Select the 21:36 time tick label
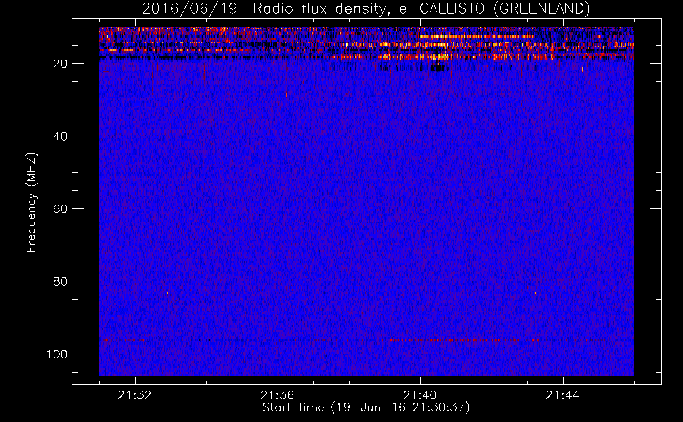This screenshot has width=683, height=422. pyautogui.click(x=277, y=395)
